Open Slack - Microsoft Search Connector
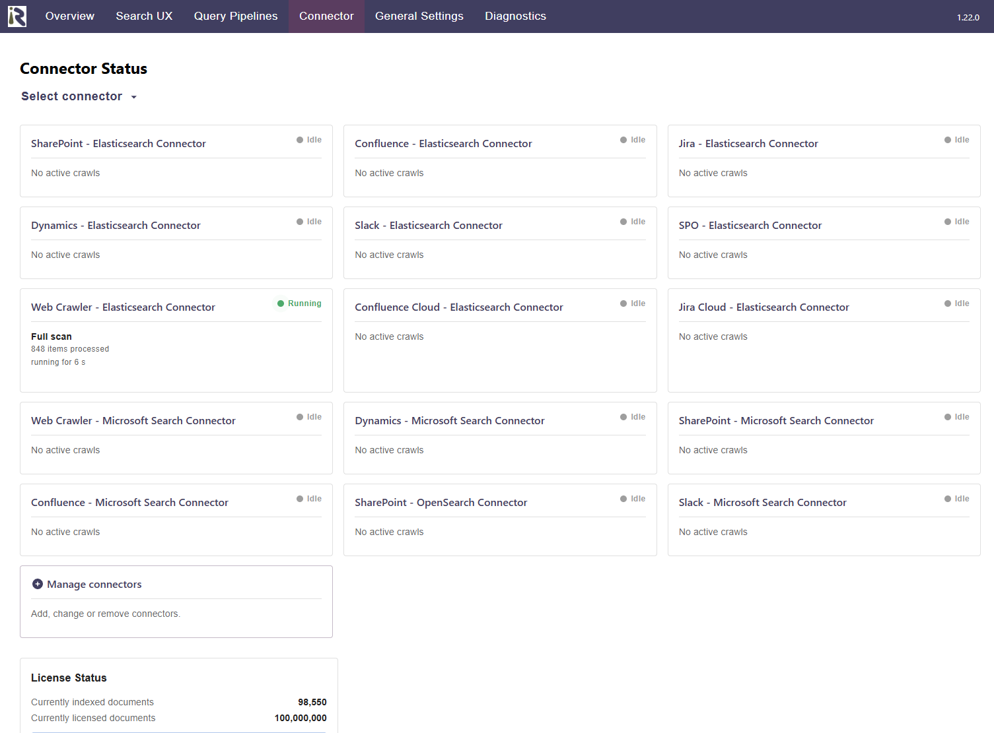This screenshot has width=994, height=733. coord(762,503)
